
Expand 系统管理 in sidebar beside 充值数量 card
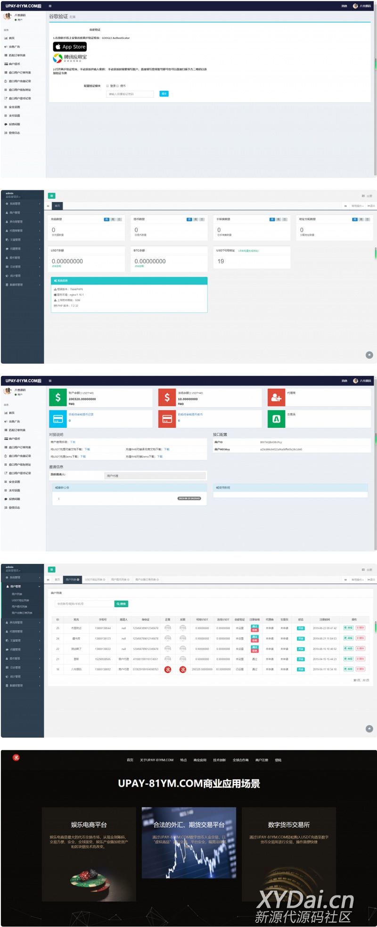click(22, 204)
